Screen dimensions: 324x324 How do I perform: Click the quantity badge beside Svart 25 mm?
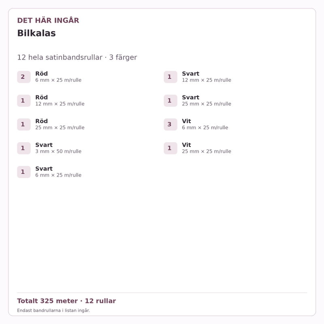click(x=171, y=100)
